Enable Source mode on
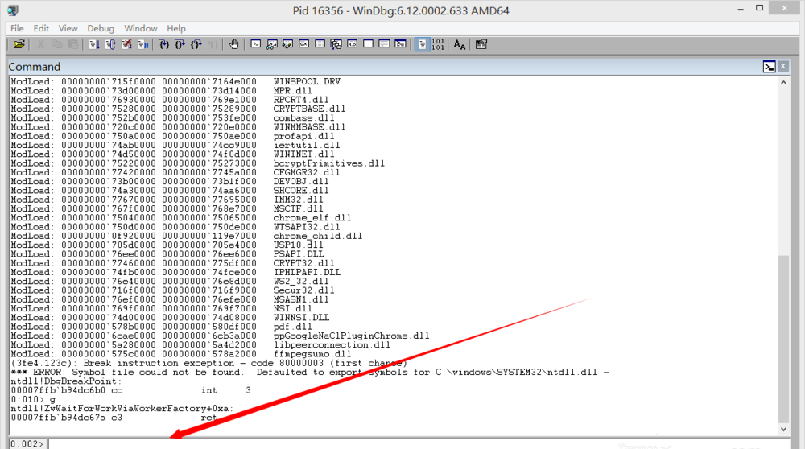The image size is (805, 449). pos(422,44)
